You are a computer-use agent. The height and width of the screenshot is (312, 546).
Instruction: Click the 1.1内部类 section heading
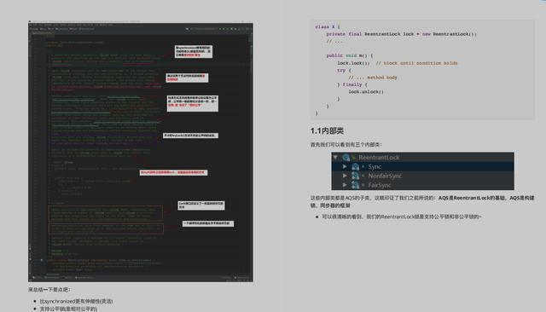pos(327,130)
